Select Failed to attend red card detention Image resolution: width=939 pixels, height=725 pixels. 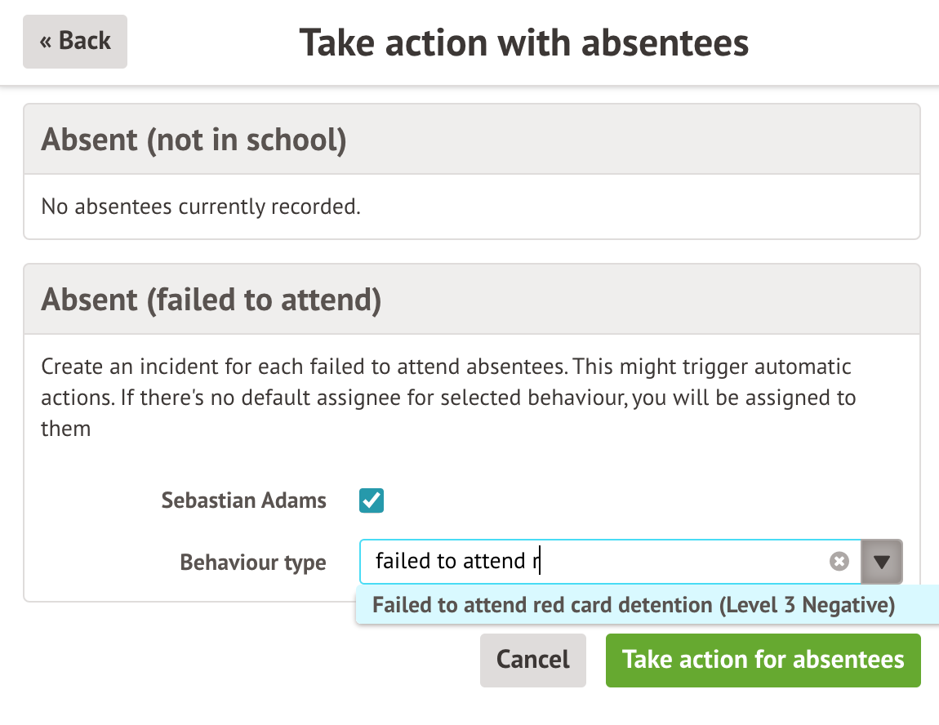(633, 606)
